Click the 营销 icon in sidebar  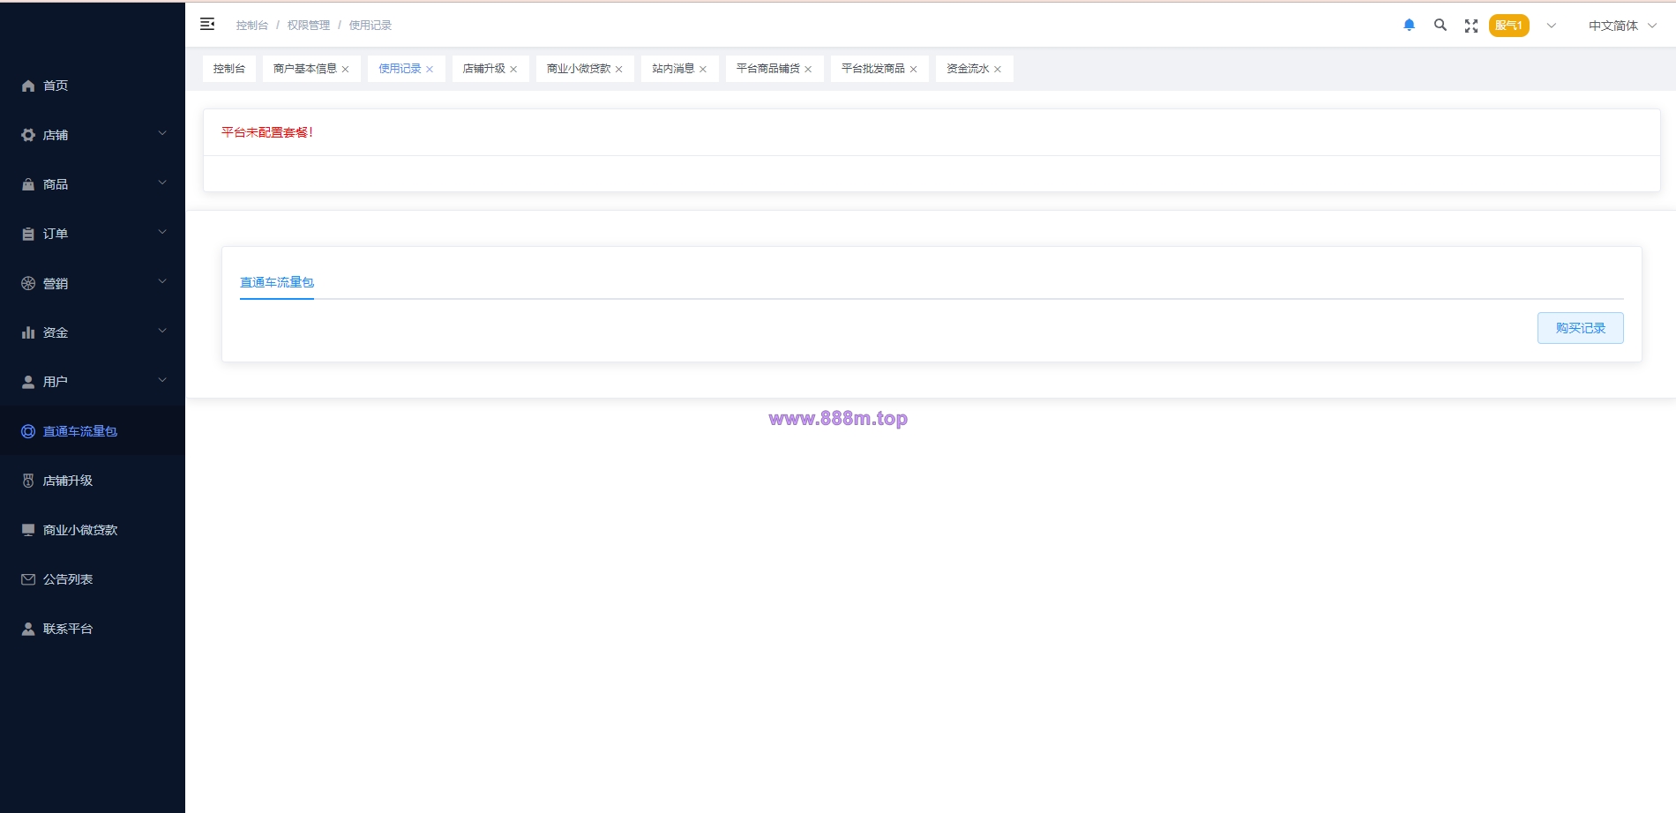point(28,283)
